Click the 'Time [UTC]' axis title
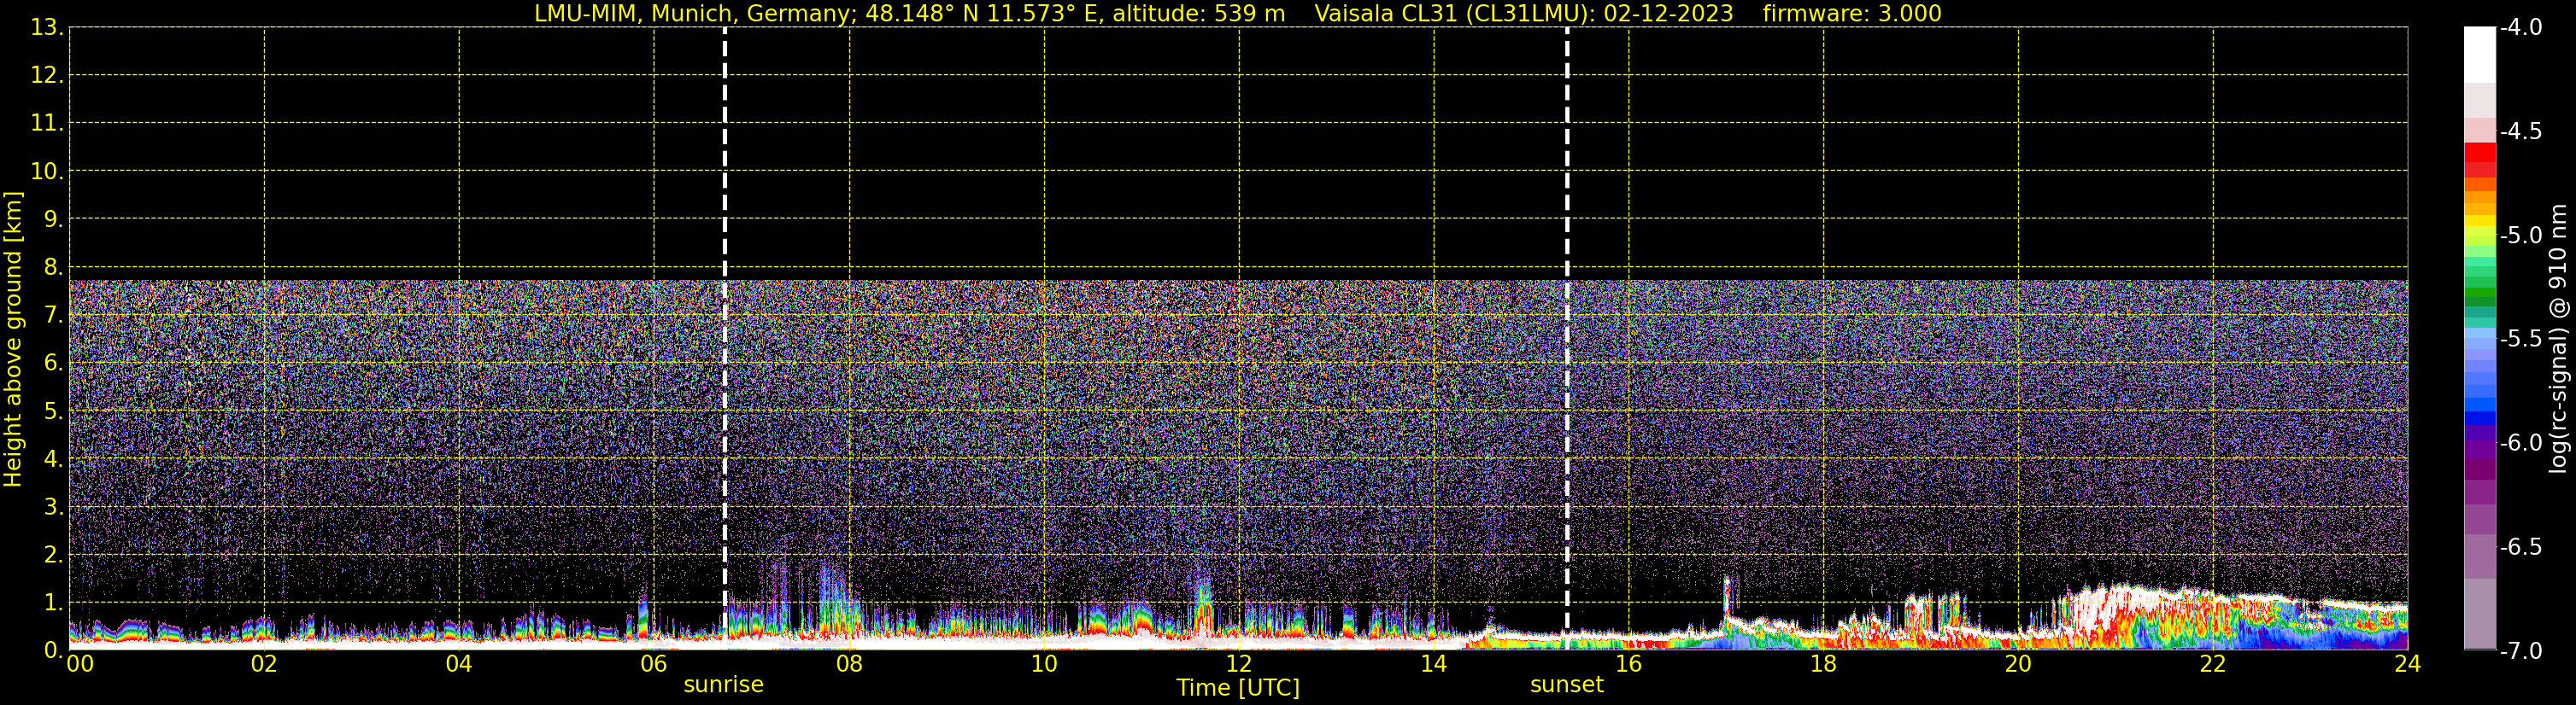The height and width of the screenshot is (705, 2576). [x=1238, y=688]
